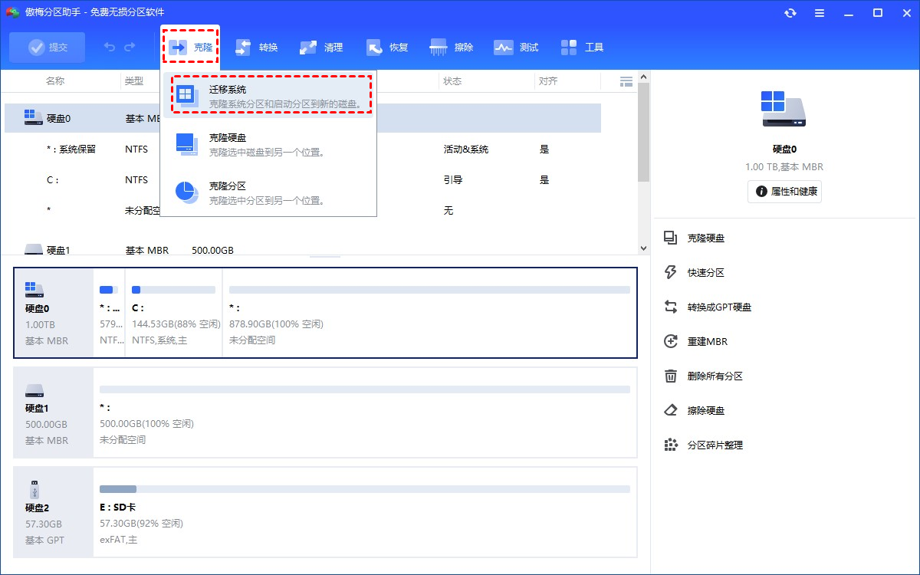Click the refresh icon in the title bar
This screenshot has height=575, width=920.
click(790, 12)
